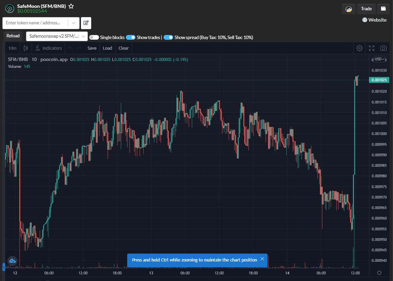Click the cloud icon at the chart's lower left
The width and height of the screenshot is (393, 281).
(12, 261)
